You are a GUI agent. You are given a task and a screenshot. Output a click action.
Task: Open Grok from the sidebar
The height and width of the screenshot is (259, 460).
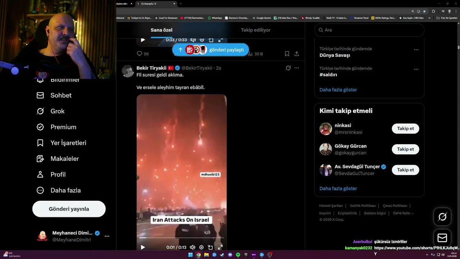(x=50, y=111)
